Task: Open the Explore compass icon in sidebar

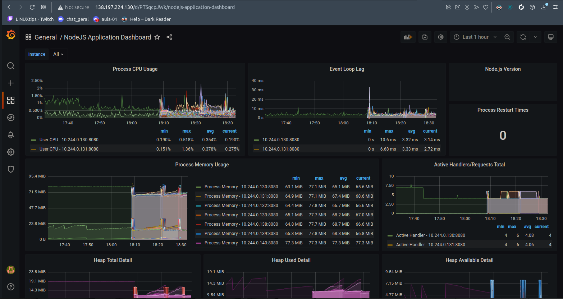Action: click(x=11, y=118)
